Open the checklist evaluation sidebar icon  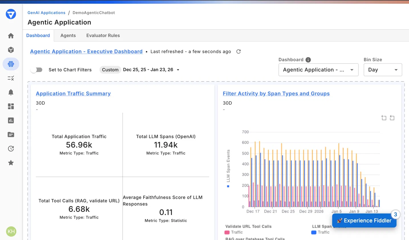(11, 78)
